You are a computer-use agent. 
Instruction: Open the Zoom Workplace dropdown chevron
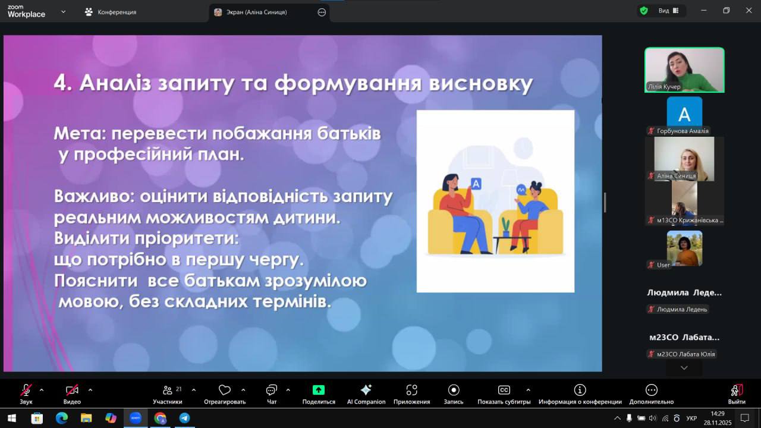click(x=63, y=11)
